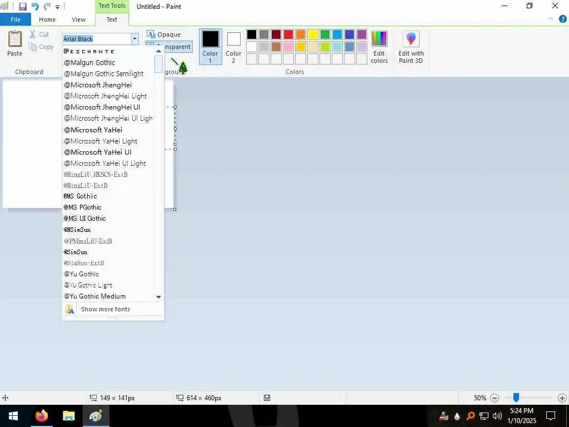Enable Opaque text background

[x=164, y=34]
